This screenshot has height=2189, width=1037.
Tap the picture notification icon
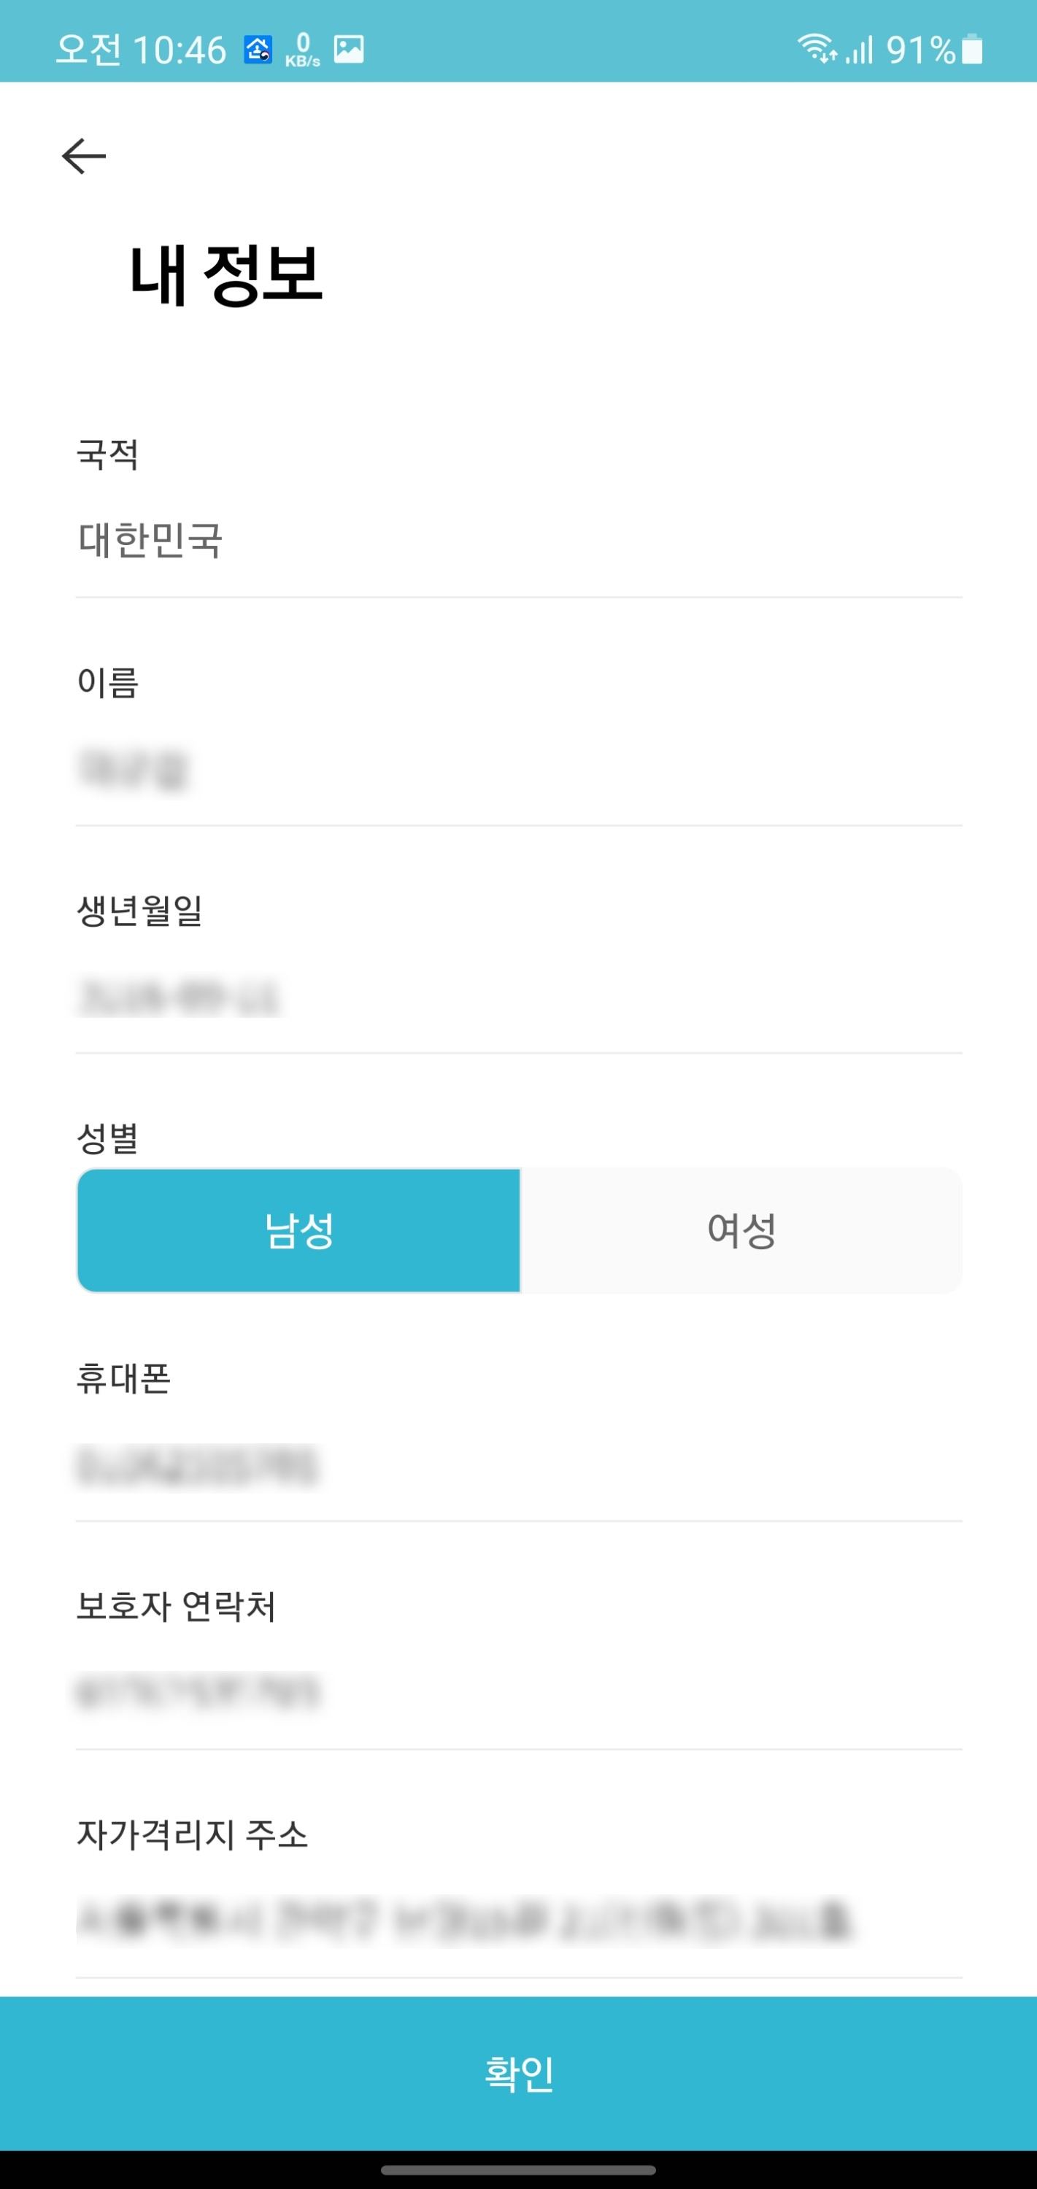pos(349,50)
